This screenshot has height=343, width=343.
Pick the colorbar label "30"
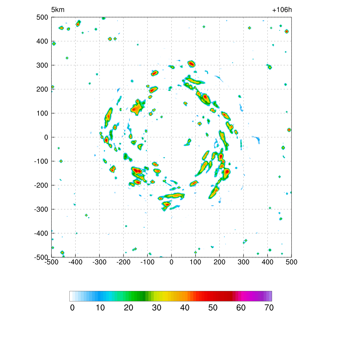point(157,308)
